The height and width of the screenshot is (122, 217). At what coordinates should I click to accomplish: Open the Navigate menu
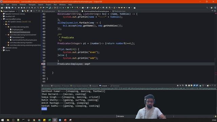click(x=32, y=4)
